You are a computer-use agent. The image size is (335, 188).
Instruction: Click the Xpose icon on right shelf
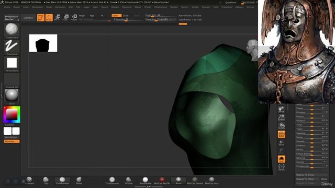[x=282, y=167]
